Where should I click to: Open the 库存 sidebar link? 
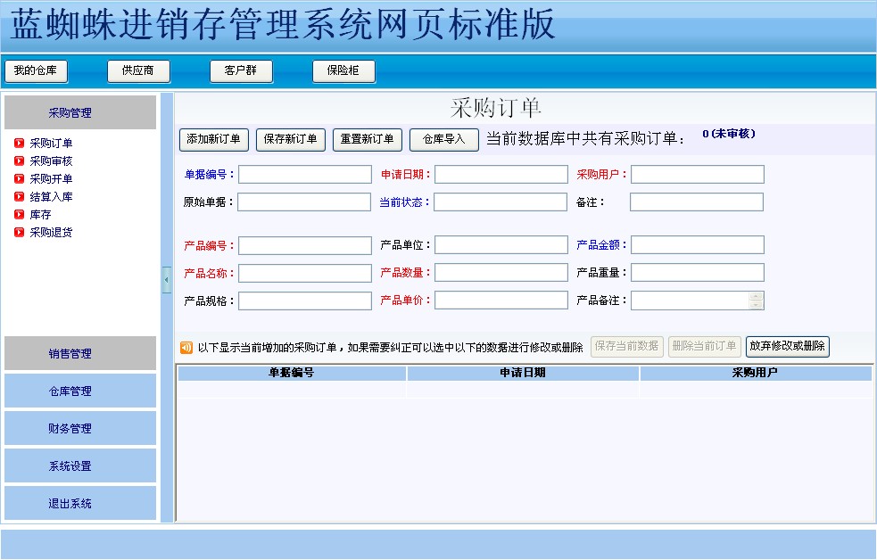click(x=40, y=215)
